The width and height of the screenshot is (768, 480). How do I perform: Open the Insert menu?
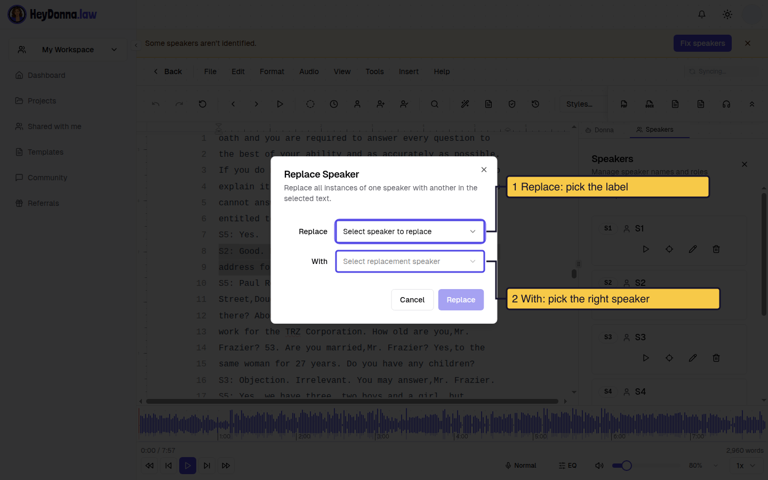[409, 71]
